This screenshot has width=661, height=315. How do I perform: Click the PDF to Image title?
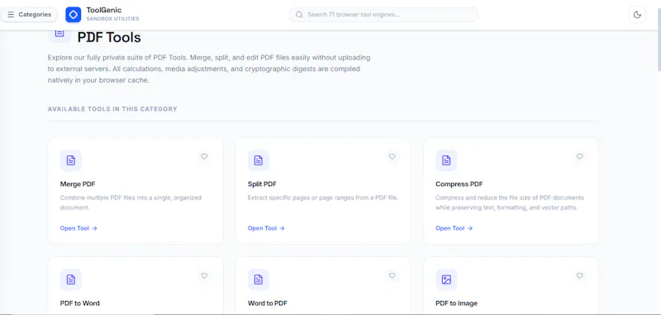pos(456,303)
